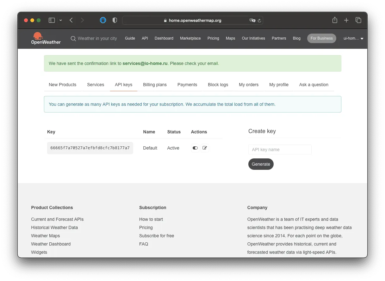Expand the sidebar tab group chevron
385x281 pixels.
(61, 20)
